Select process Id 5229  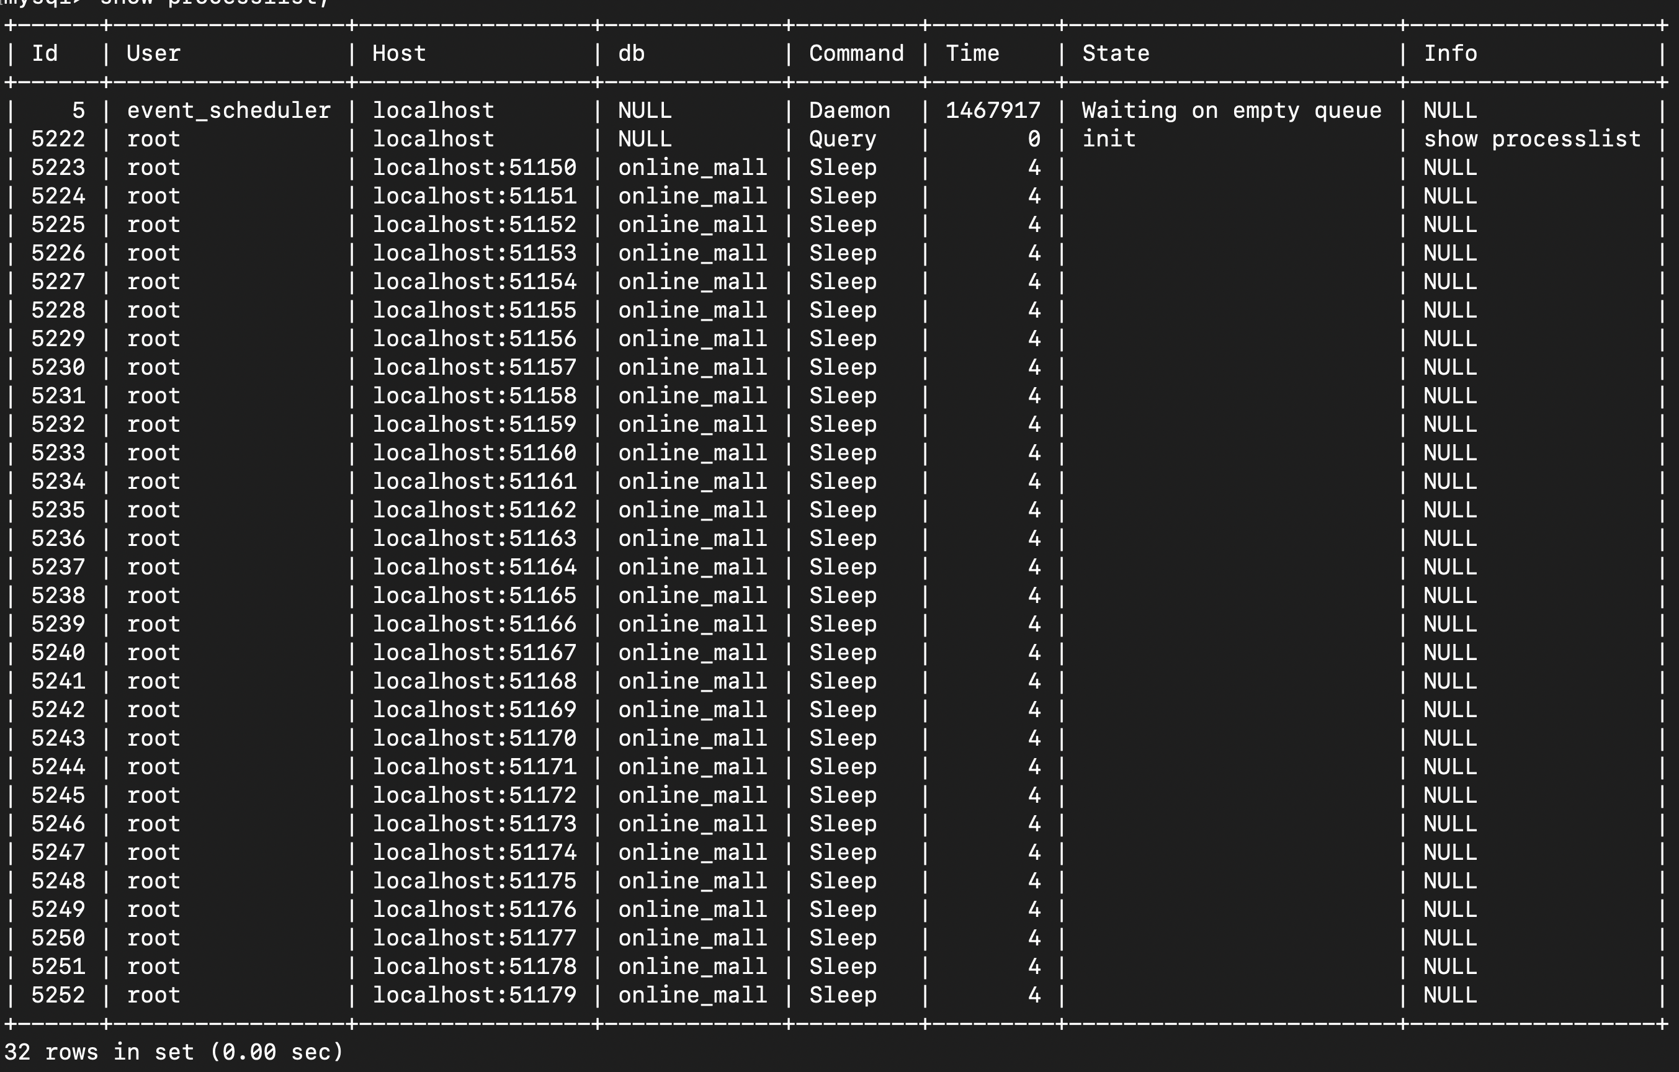click(x=58, y=339)
